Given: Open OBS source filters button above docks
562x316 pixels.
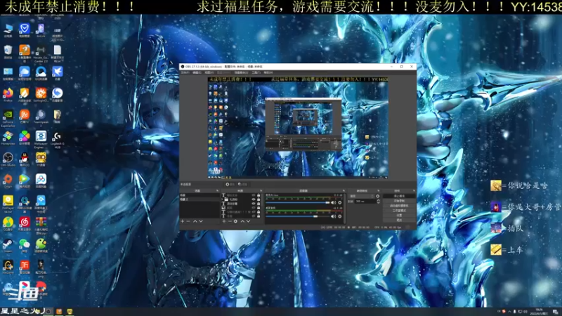Looking at the screenshot, I should click(242, 185).
